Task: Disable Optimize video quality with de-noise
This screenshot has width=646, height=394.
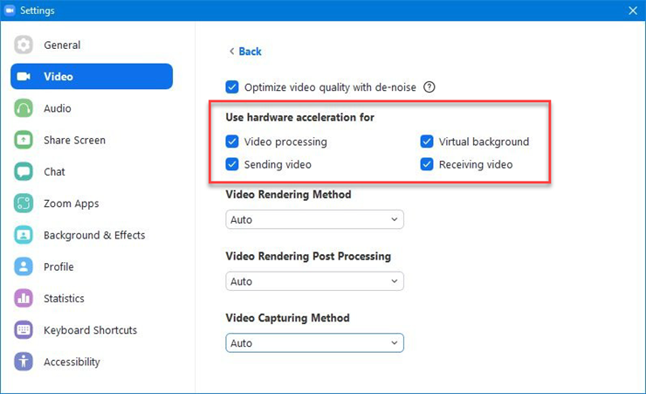Action: 232,87
